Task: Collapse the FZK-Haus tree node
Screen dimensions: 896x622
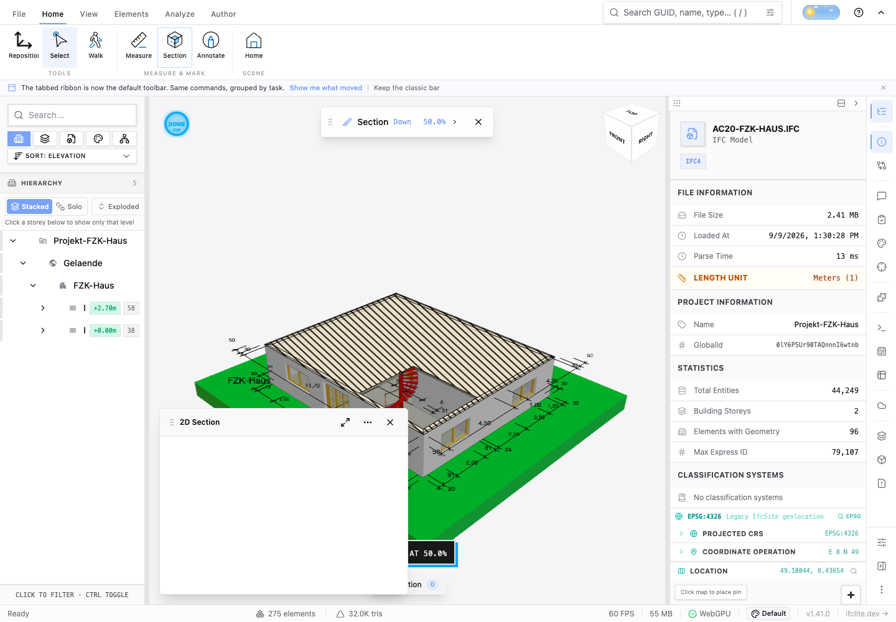Action: click(33, 285)
